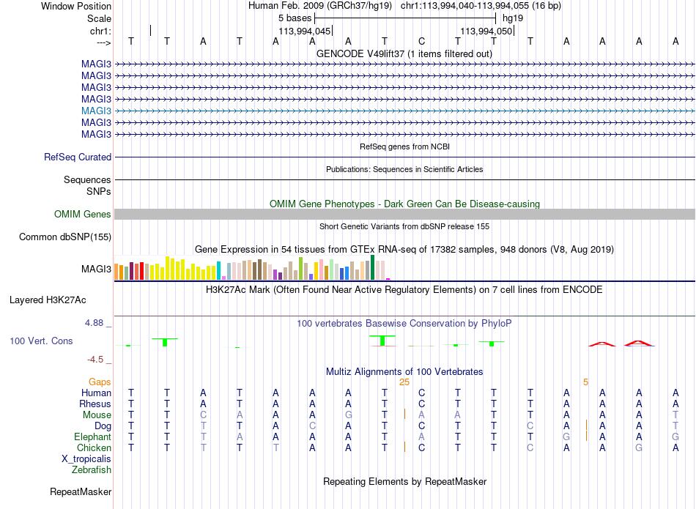This screenshot has height=509, width=696.
Task: Click the C base in the reference sequence row
Action: [x=421, y=41]
